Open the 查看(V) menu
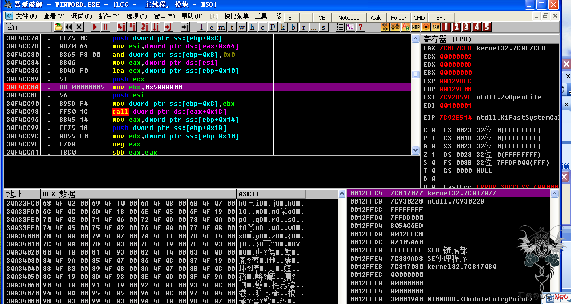The image size is (571, 304). pyautogui.click(x=54, y=16)
